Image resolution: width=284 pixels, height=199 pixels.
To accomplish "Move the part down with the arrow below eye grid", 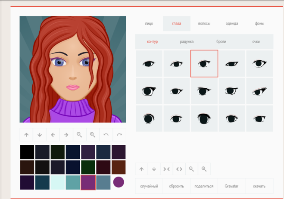I will [154, 169].
